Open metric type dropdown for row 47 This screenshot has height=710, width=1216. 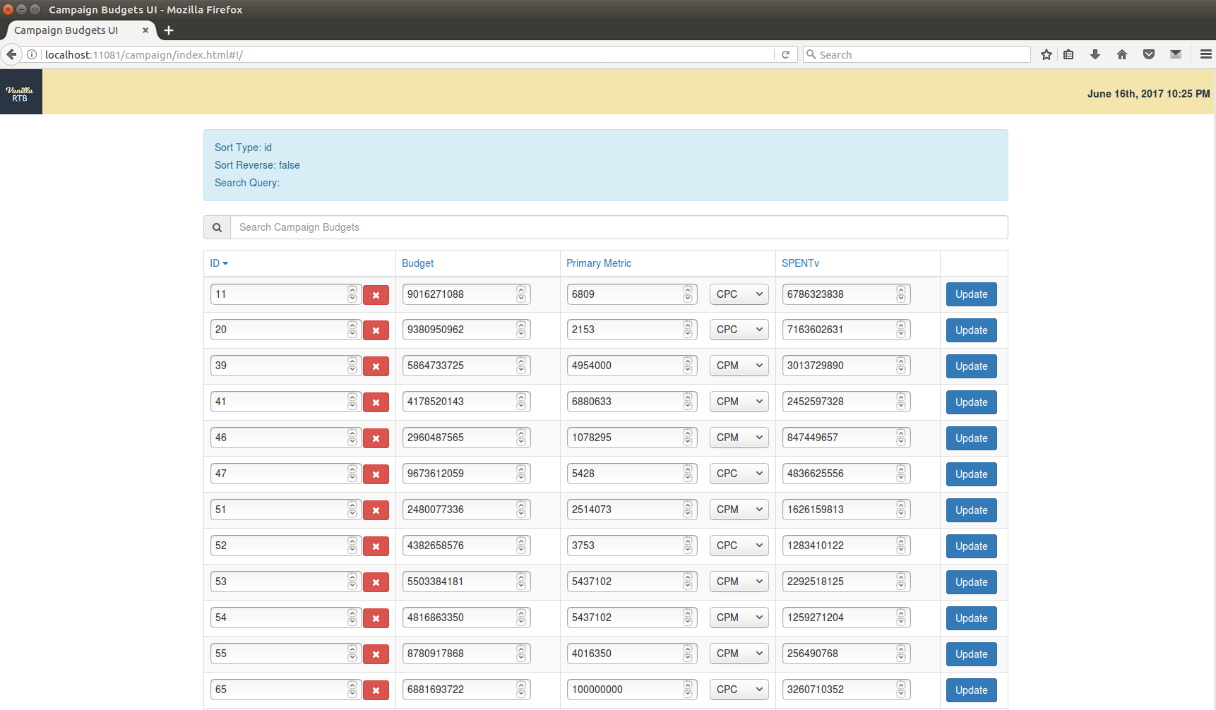point(739,474)
